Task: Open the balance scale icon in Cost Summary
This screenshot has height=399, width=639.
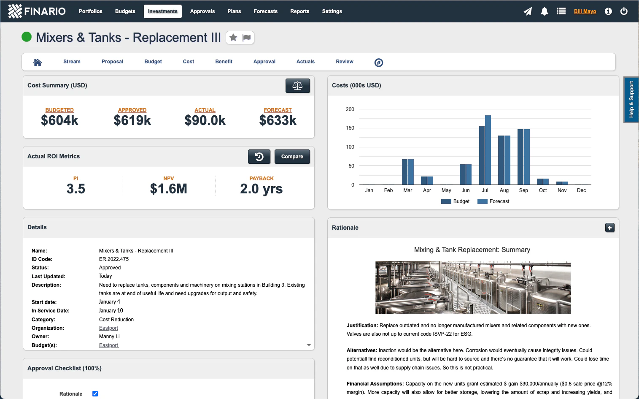Action: pos(298,85)
